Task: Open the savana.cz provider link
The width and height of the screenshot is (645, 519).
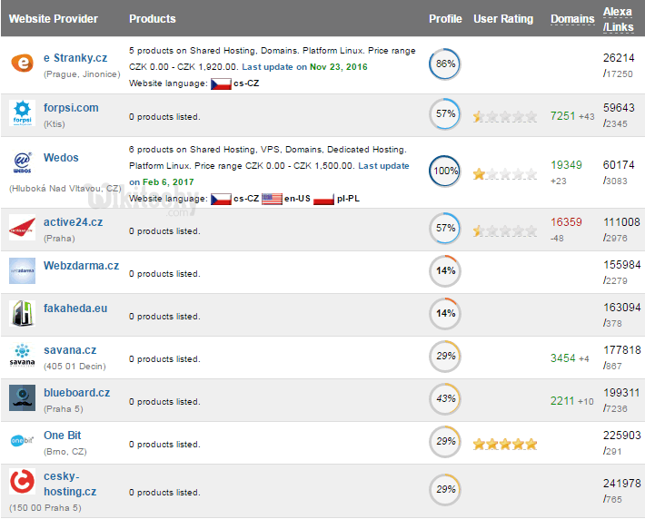Action: point(70,350)
